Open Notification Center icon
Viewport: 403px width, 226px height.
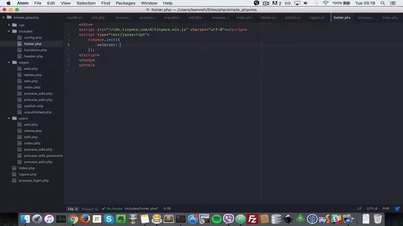pyautogui.click(x=393, y=3)
